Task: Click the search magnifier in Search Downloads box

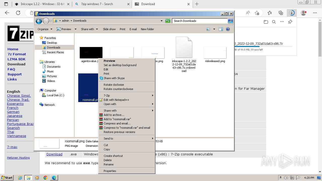Action: (230, 21)
